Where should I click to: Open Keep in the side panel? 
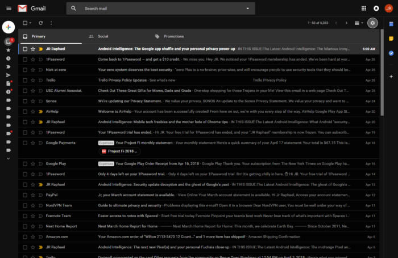[x=391, y=39]
